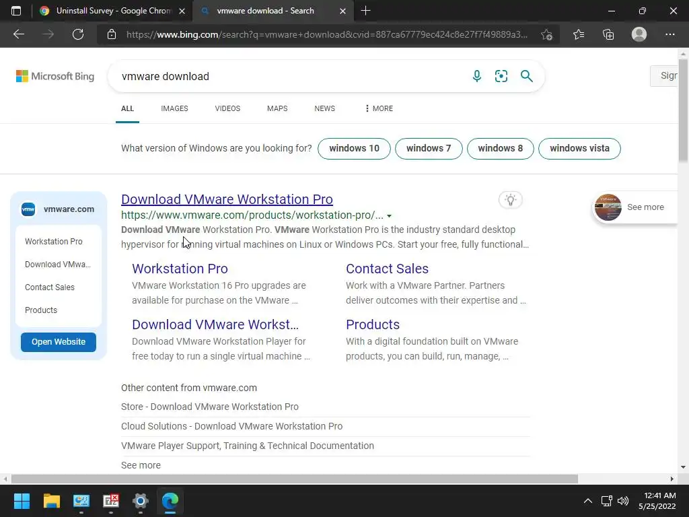Add this page to favorites
The image size is (689, 517).
click(x=546, y=34)
